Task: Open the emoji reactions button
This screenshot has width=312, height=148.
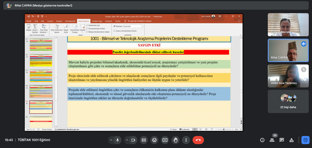Action: tap(154, 140)
